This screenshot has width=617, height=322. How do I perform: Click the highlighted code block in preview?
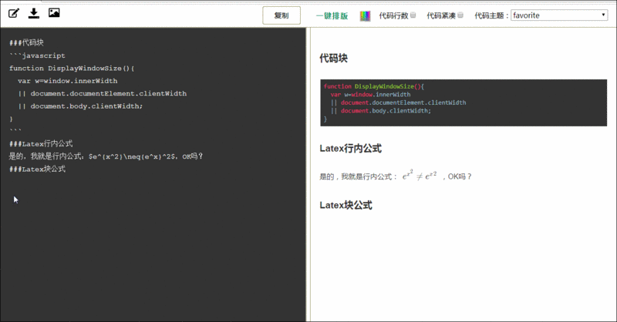(464, 102)
